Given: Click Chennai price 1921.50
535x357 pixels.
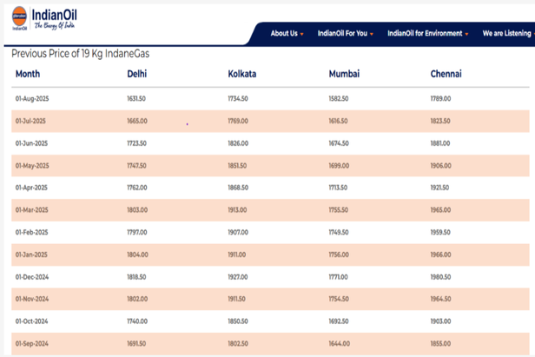Looking at the screenshot, I should click(439, 188).
